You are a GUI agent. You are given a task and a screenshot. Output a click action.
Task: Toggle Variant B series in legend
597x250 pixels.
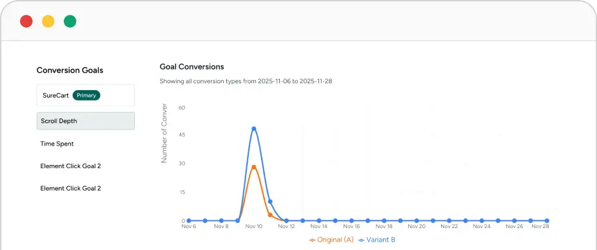point(377,240)
